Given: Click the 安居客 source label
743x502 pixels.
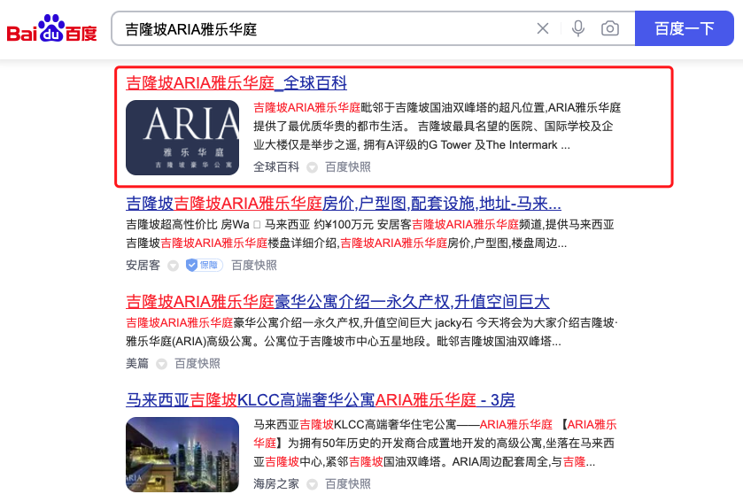Looking at the screenshot, I should [x=143, y=266].
